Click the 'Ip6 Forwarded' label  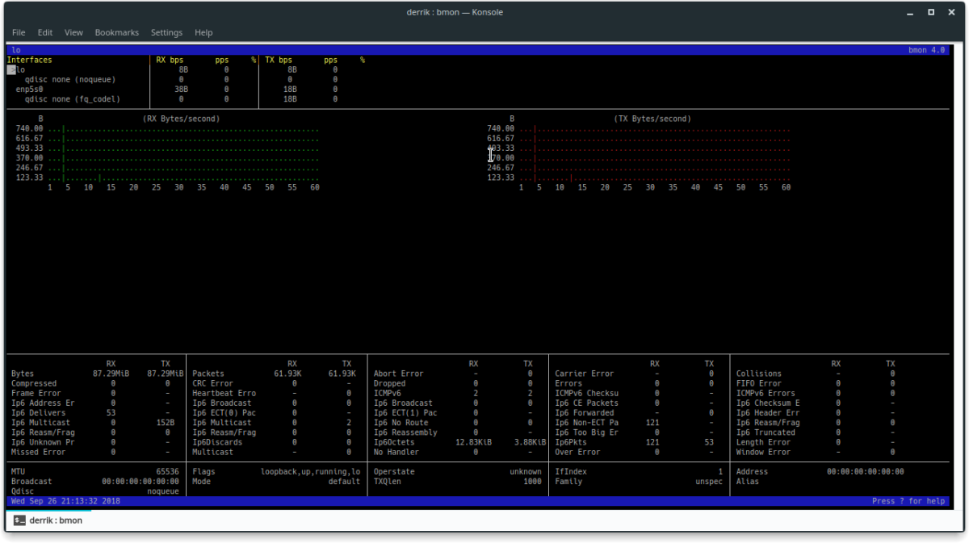(585, 413)
